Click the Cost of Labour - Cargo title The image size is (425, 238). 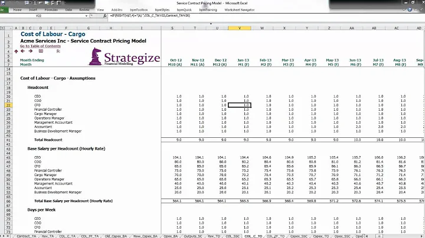(x=53, y=34)
